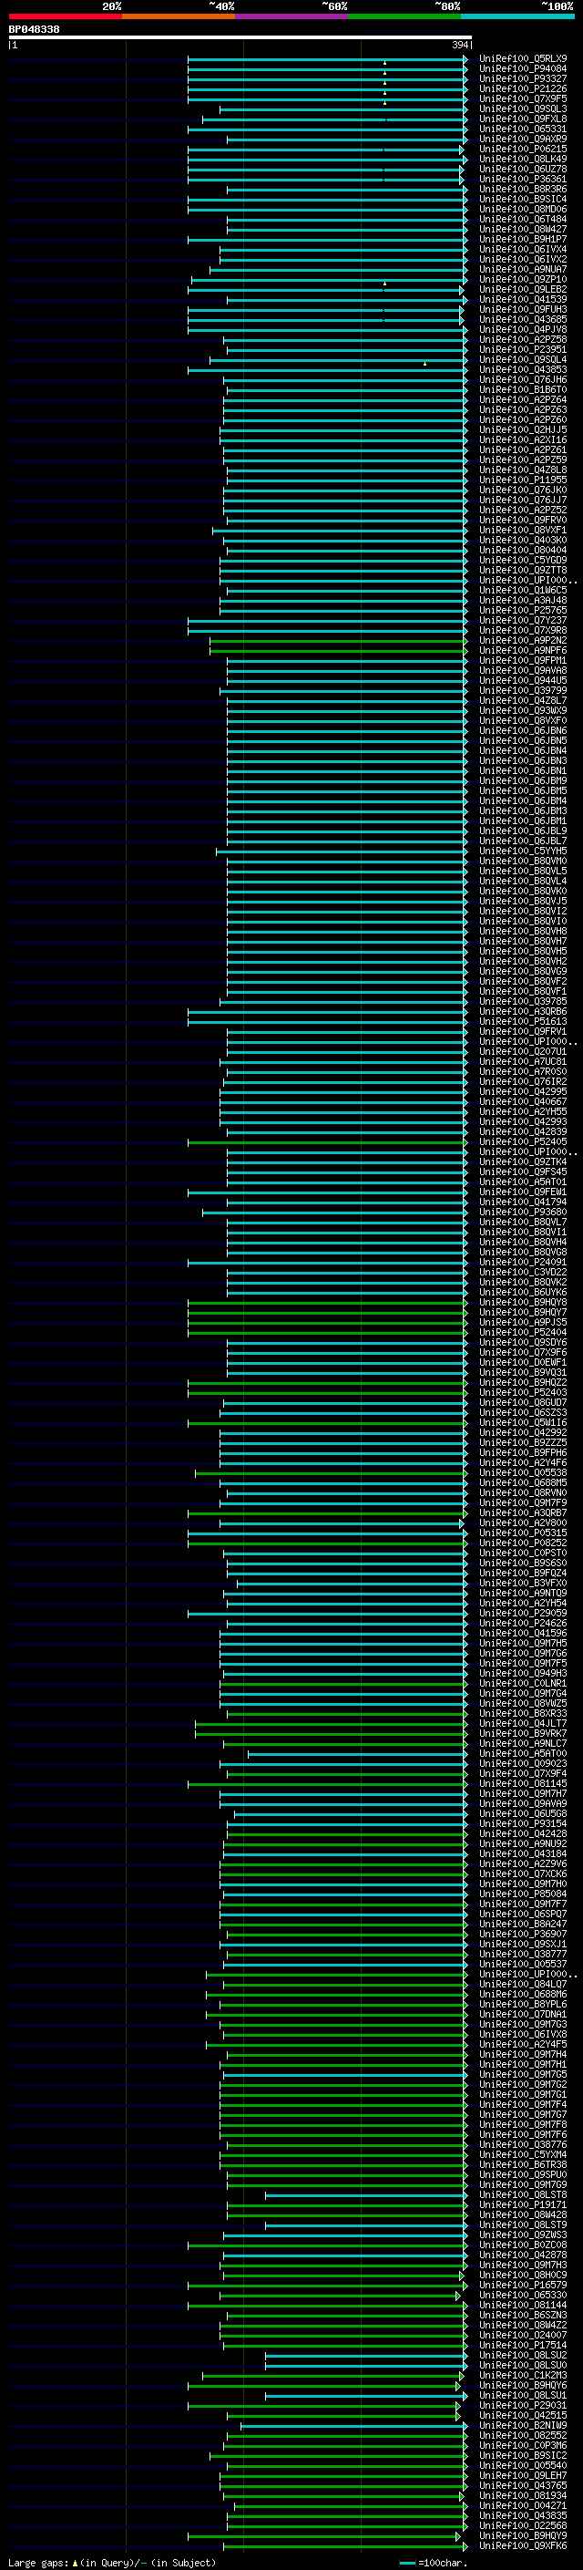Open hit UniRef100_B3VFX0
This screenshot has height=2570, width=583.
(523, 1584)
